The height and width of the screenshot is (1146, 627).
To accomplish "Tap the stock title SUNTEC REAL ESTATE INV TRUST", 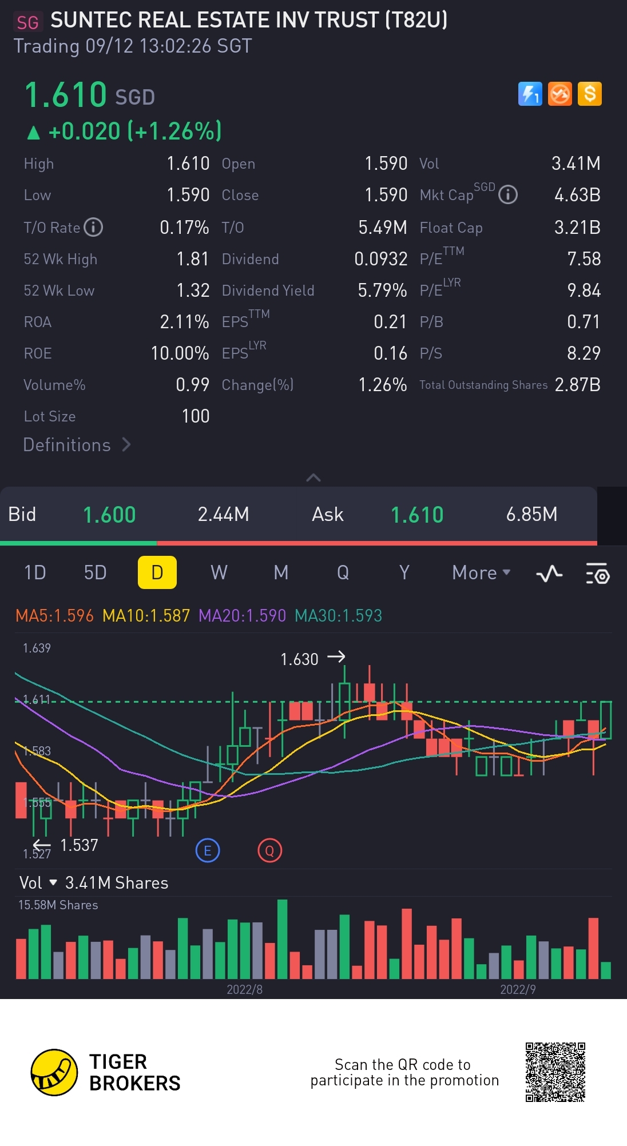I will click(249, 20).
